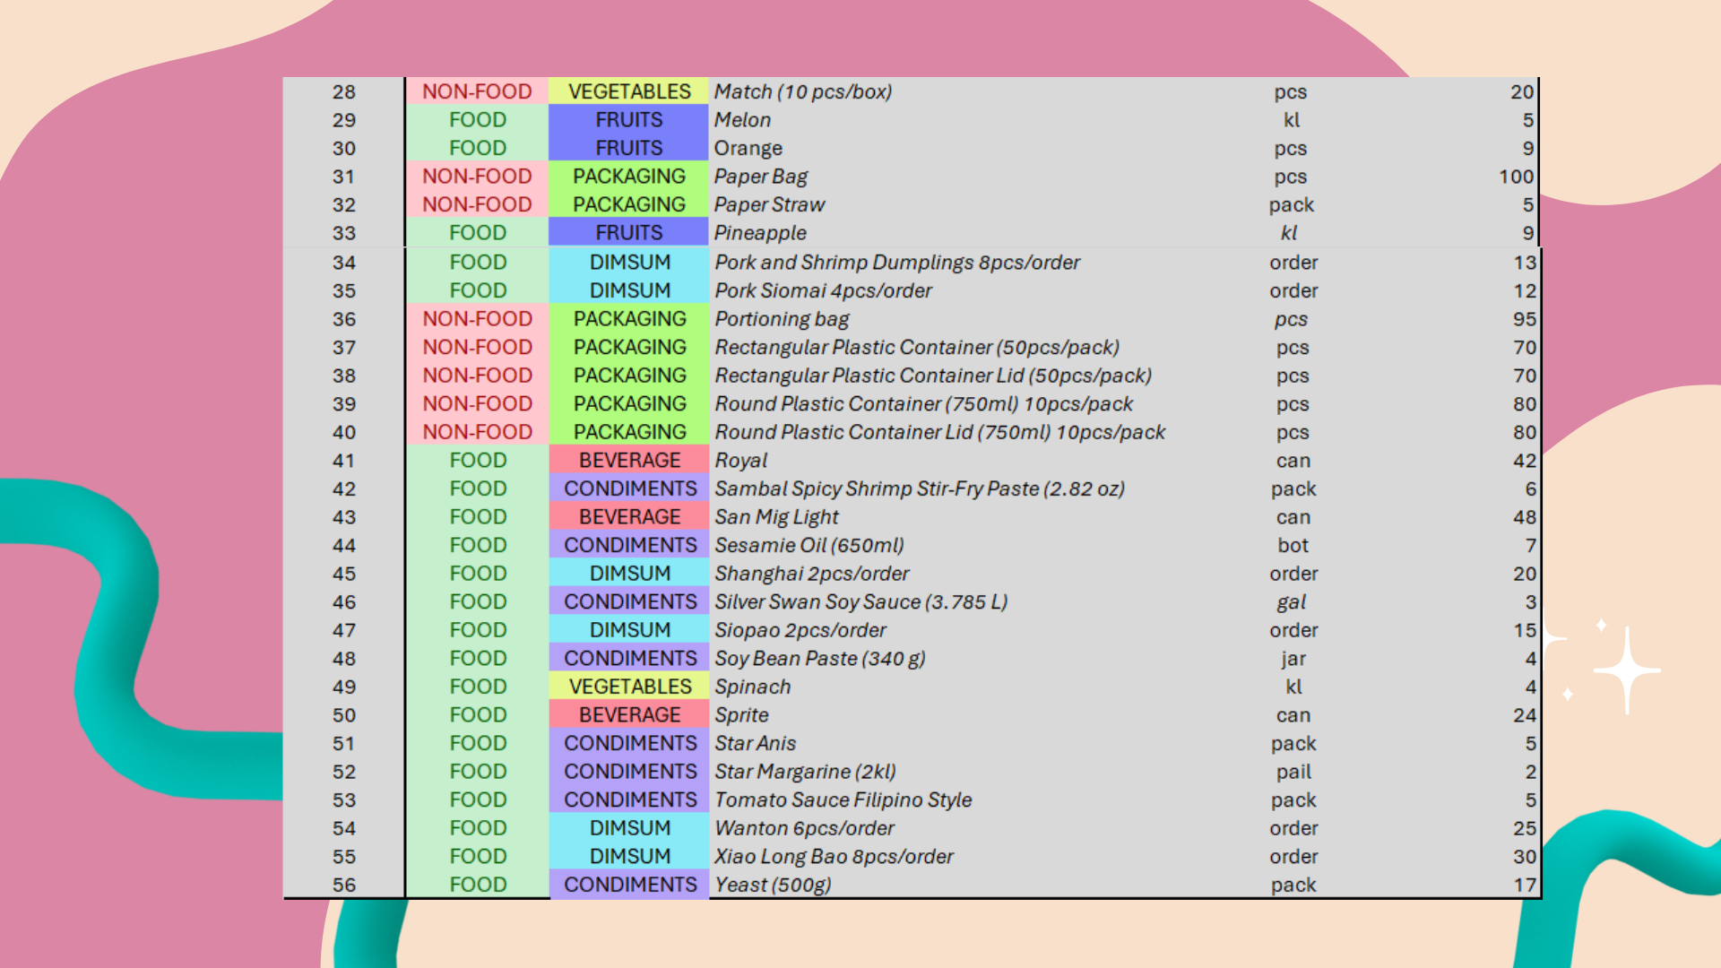
Task: Select the Pineapple item name cell
Action: [760, 233]
